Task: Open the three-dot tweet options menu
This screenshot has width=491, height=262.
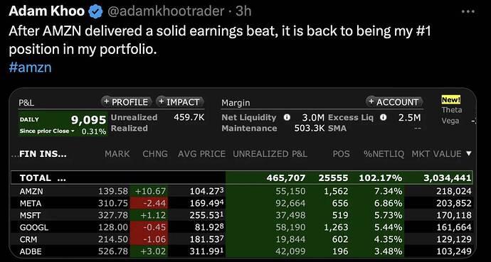Action: (x=468, y=11)
